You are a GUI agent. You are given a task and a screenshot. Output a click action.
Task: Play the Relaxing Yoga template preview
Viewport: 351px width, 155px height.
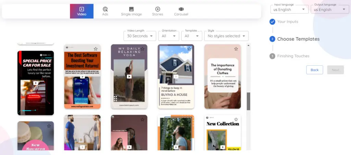[129, 76]
